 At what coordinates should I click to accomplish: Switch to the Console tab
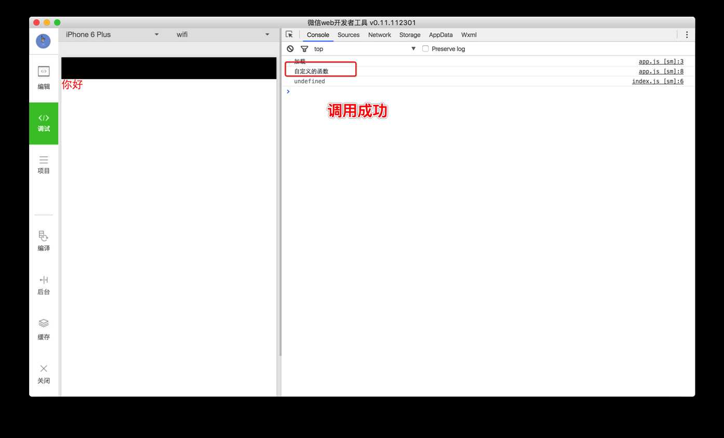tap(318, 35)
